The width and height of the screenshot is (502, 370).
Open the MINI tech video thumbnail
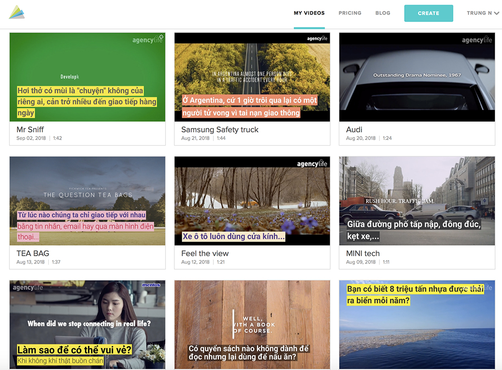click(x=417, y=201)
